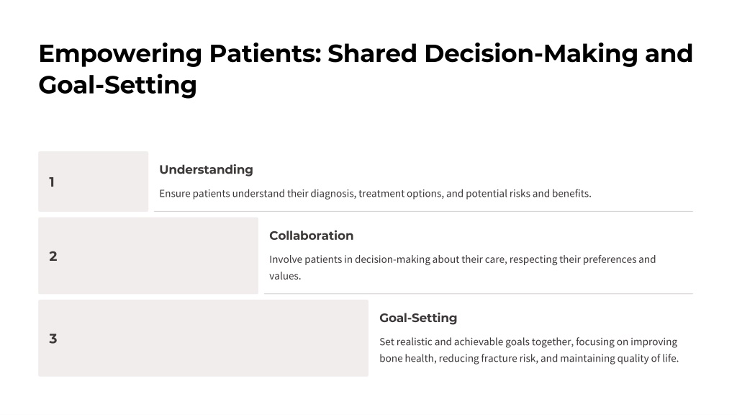Select the number 2 step block
Viewport: 737px width, 415px height.
point(148,256)
